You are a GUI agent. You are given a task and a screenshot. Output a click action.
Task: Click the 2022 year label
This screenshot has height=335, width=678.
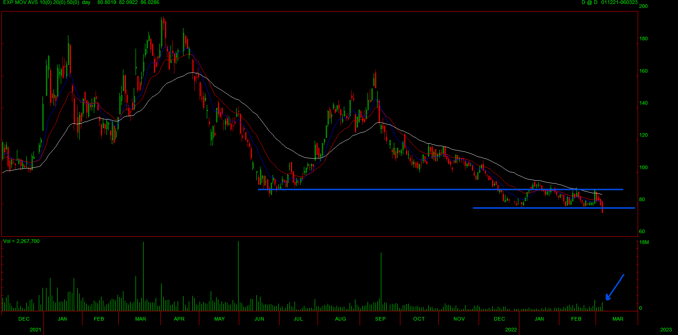tap(511, 330)
